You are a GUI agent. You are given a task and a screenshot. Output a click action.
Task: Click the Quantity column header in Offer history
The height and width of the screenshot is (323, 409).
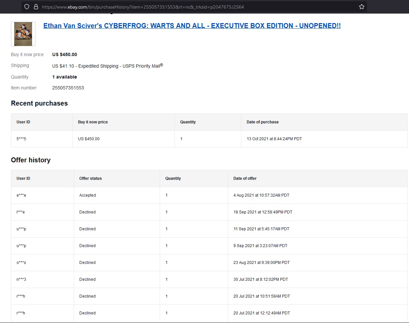point(173,178)
